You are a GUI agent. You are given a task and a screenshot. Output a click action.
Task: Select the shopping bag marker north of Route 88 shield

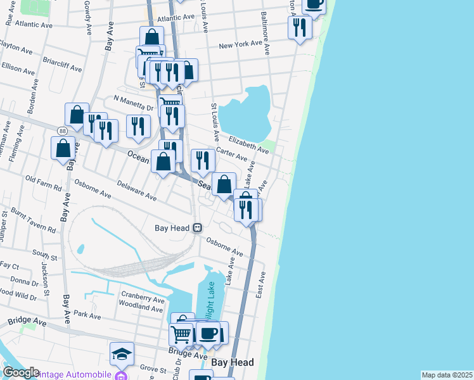click(77, 115)
